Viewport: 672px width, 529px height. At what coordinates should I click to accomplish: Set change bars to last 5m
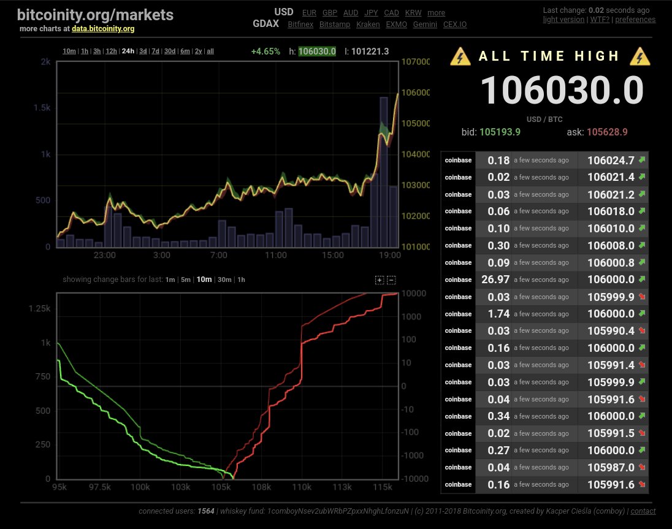186,280
